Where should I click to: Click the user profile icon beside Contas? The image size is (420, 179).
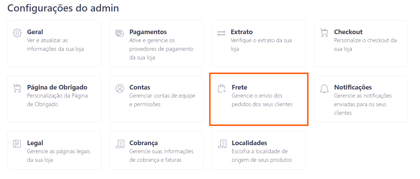pyautogui.click(x=120, y=88)
